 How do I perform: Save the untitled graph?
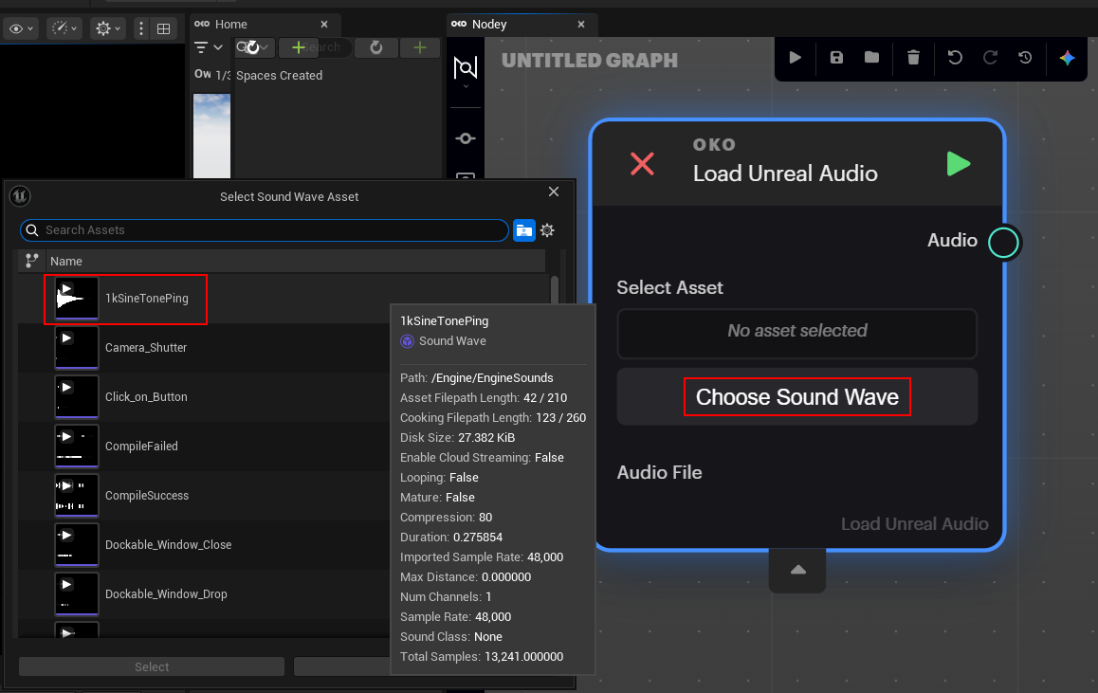pos(836,58)
